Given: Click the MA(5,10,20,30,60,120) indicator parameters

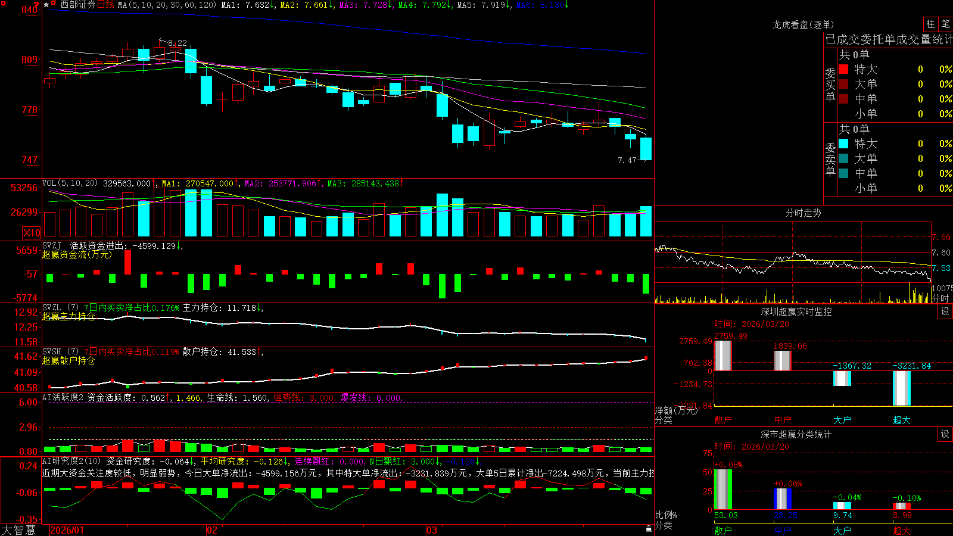Looking at the screenshot, I should click(x=167, y=5).
